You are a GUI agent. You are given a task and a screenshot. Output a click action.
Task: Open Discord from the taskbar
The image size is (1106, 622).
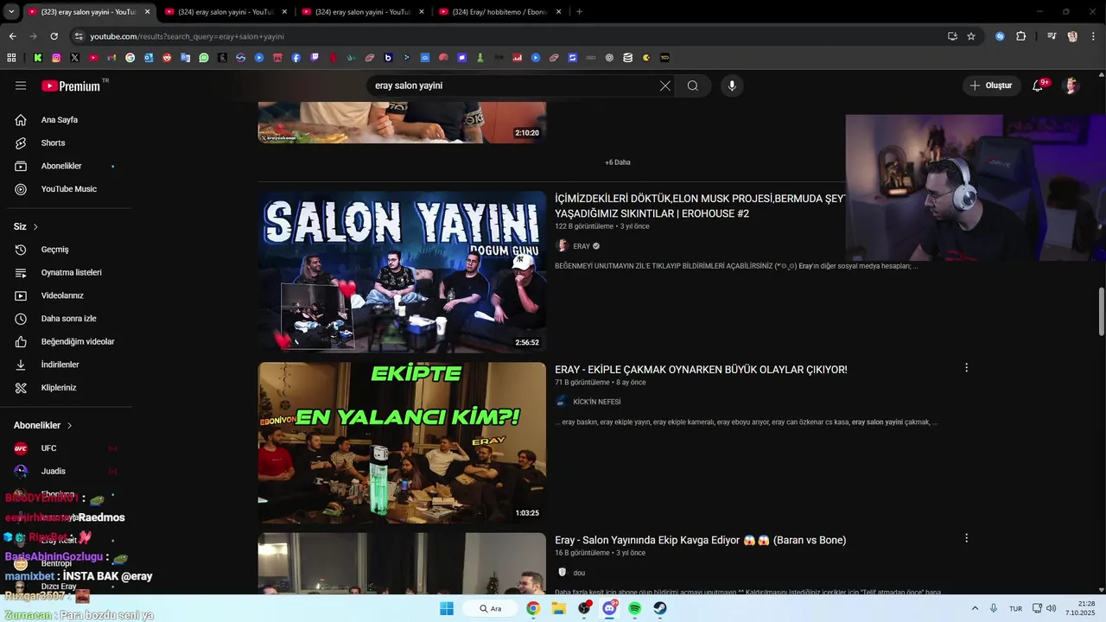(610, 608)
